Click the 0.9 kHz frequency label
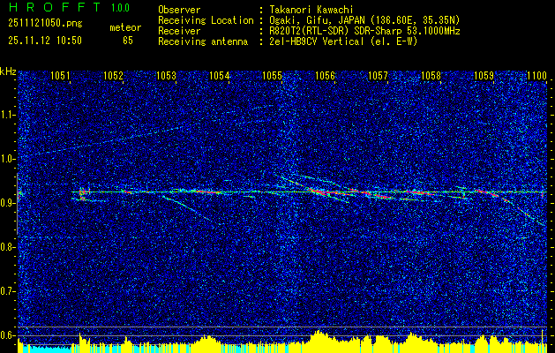 pyautogui.click(x=8, y=203)
